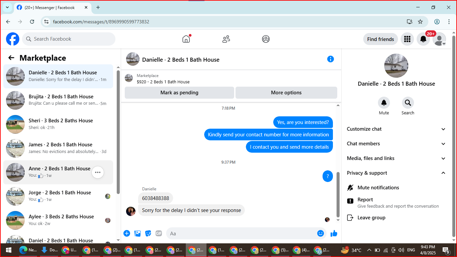The height and width of the screenshot is (257, 457).
Task: Open the notifications bell with 20+ badge
Action: click(x=423, y=39)
